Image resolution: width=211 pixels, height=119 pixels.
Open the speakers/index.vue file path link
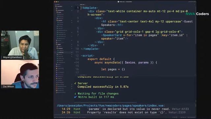pyautogui.click(x=111, y=105)
